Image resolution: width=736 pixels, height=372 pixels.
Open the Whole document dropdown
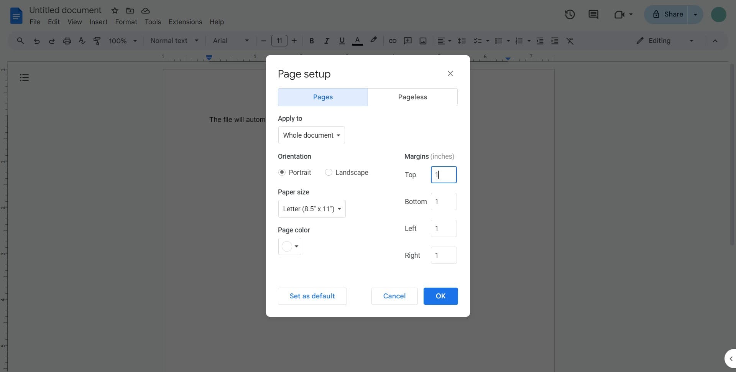(311, 135)
